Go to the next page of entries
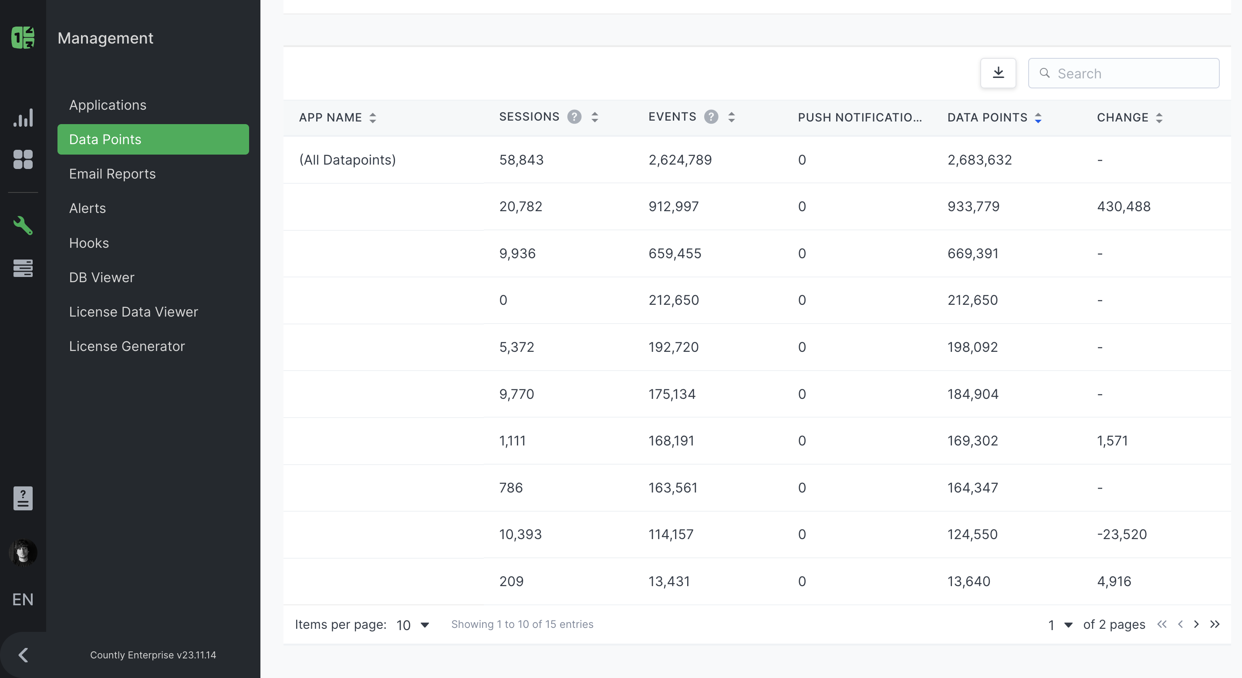This screenshot has width=1242, height=678. point(1197,624)
